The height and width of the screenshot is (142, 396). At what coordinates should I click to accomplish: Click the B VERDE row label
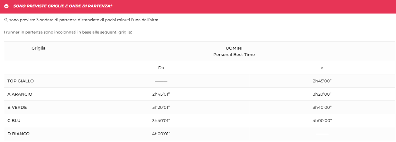(17, 107)
